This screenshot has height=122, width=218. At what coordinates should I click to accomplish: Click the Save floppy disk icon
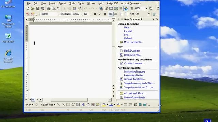coord(37,8)
